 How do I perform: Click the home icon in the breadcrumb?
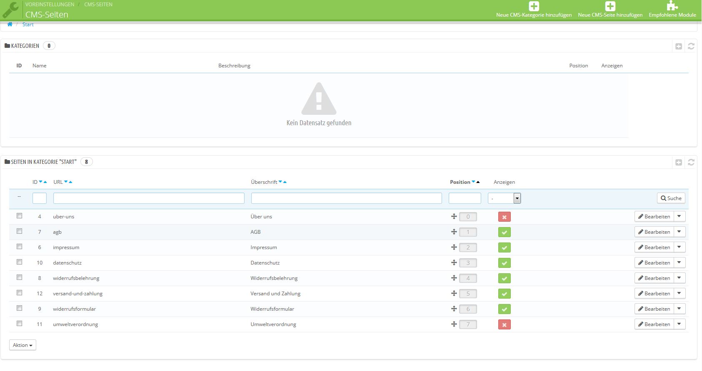pos(10,25)
